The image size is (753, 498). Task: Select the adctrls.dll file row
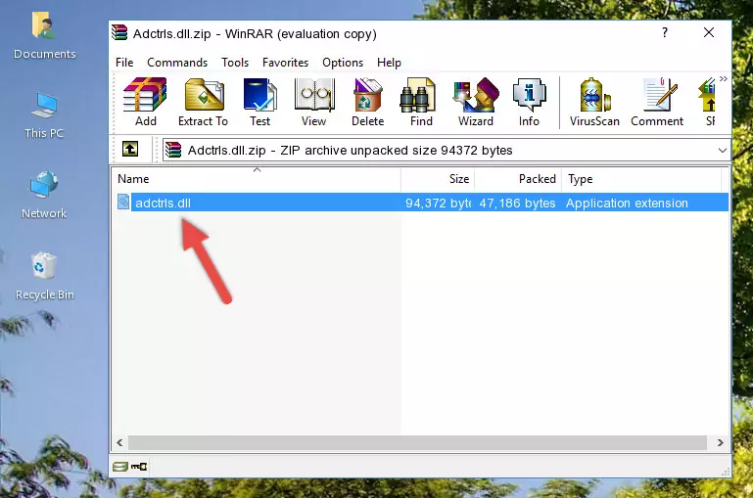point(422,203)
